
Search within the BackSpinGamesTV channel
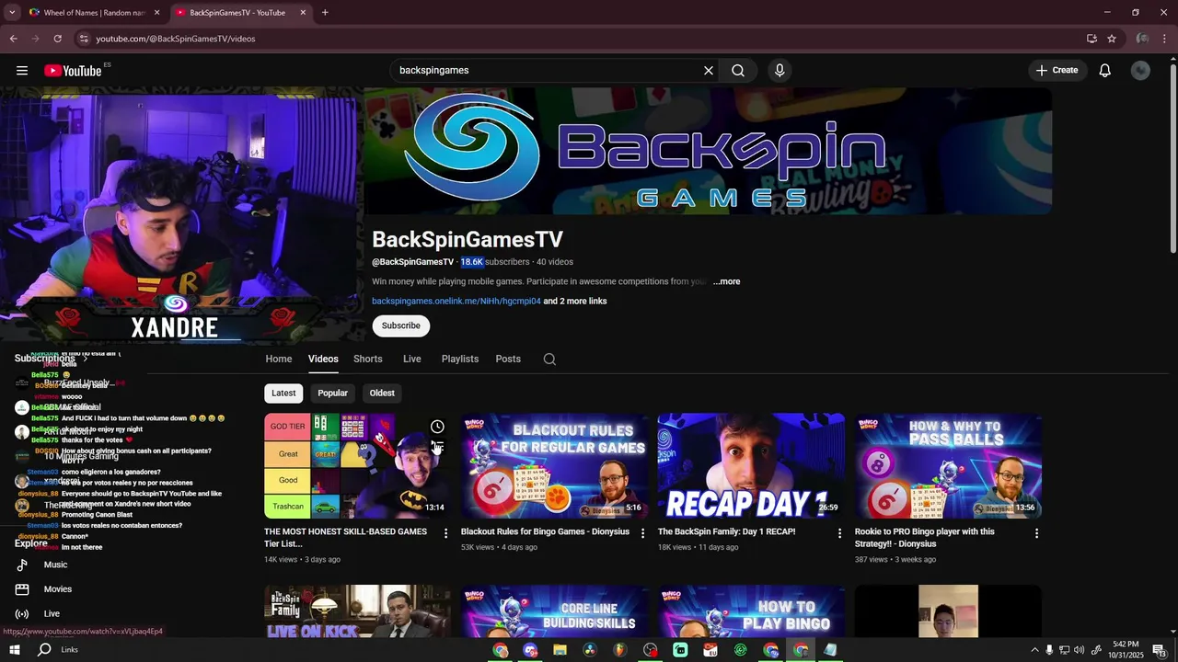coord(549,360)
